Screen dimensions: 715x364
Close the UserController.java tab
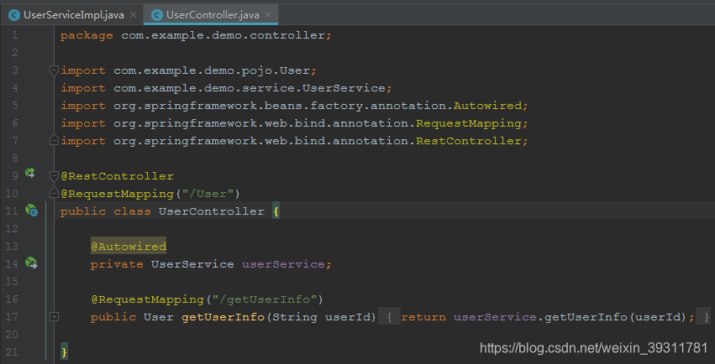coord(269,15)
